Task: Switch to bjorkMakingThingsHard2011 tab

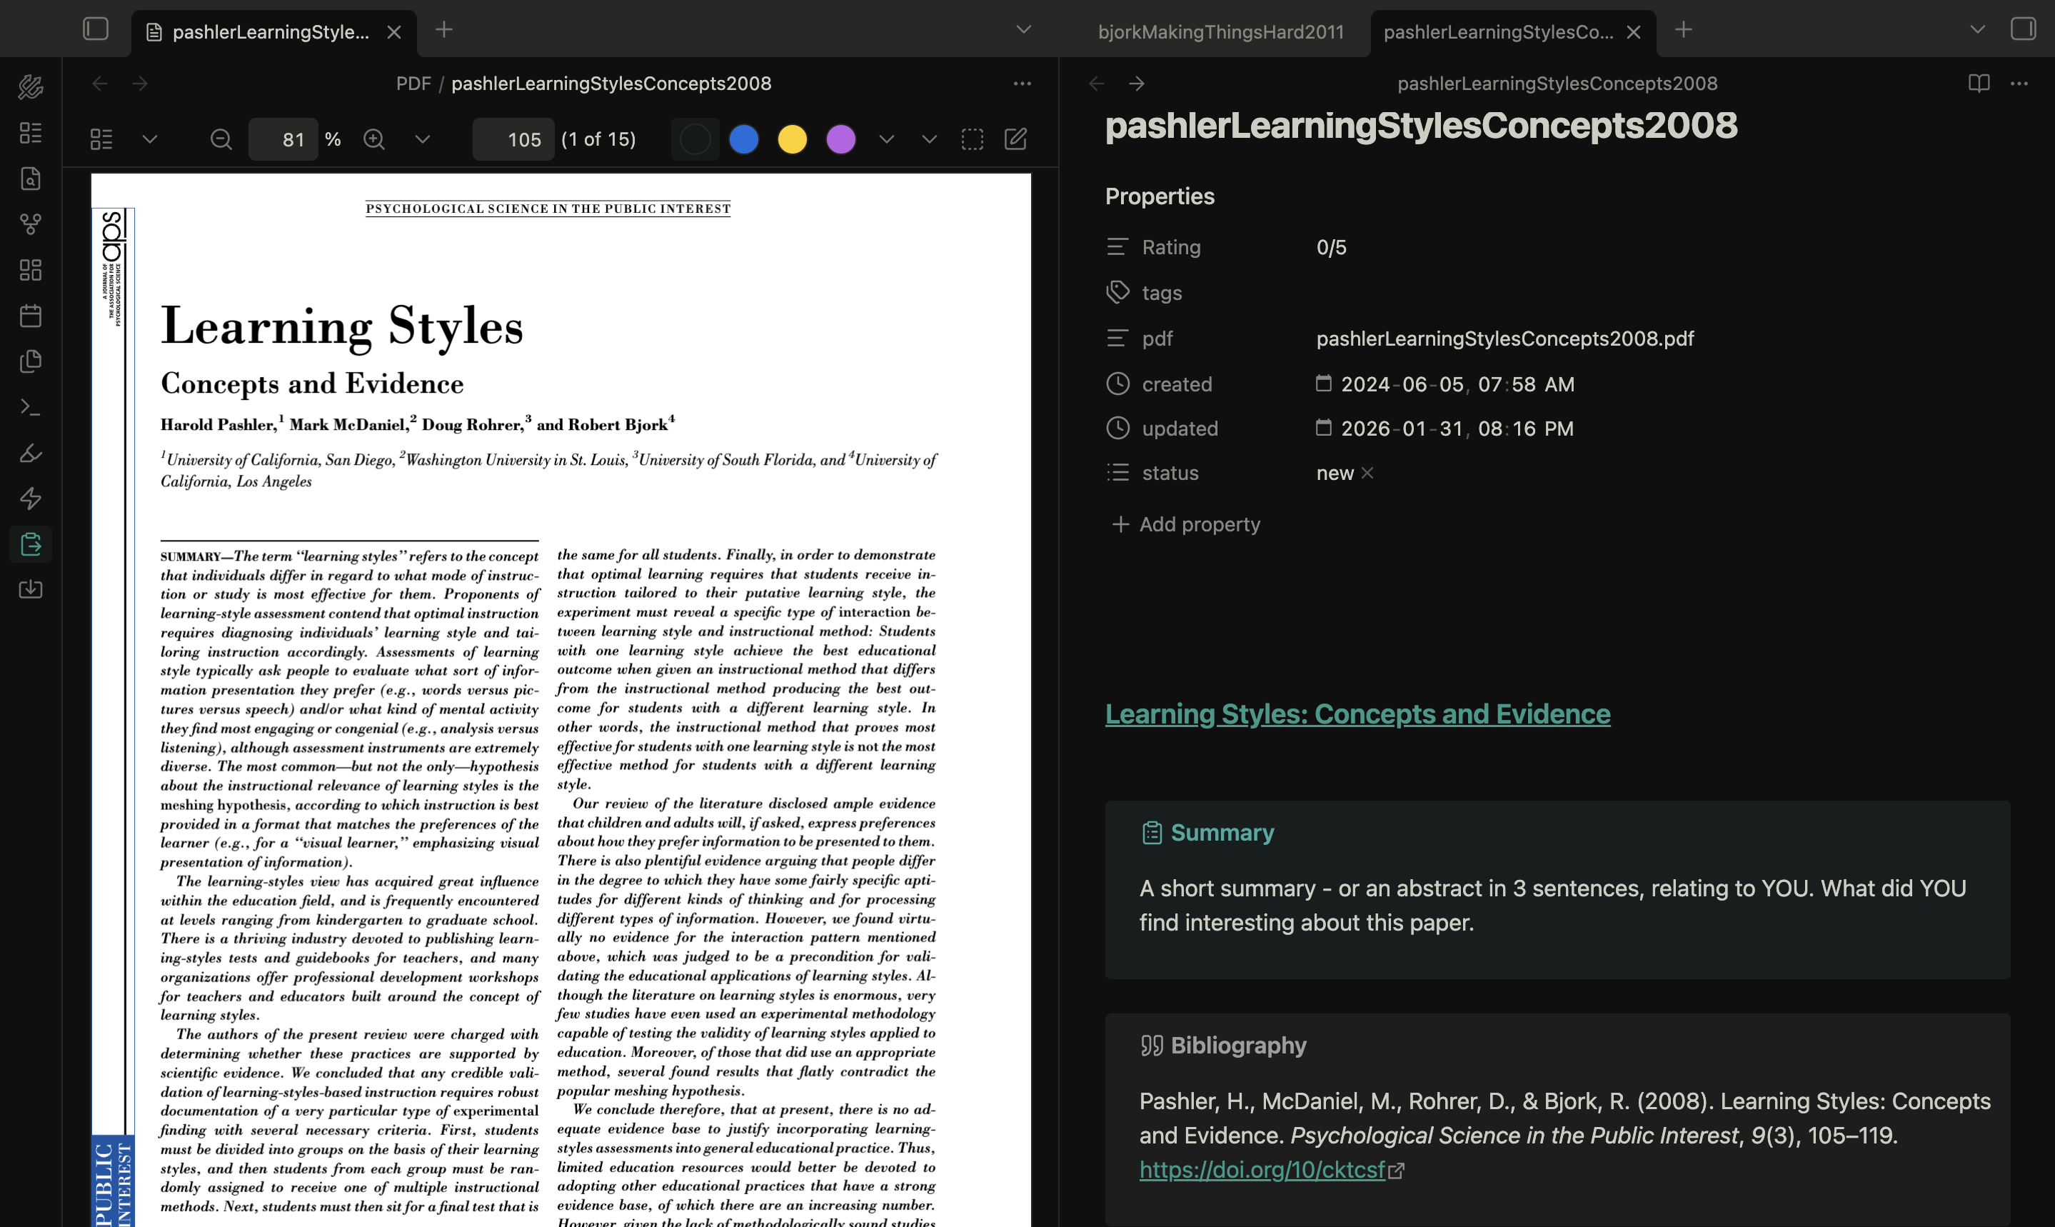Action: pyautogui.click(x=1220, y=32)
